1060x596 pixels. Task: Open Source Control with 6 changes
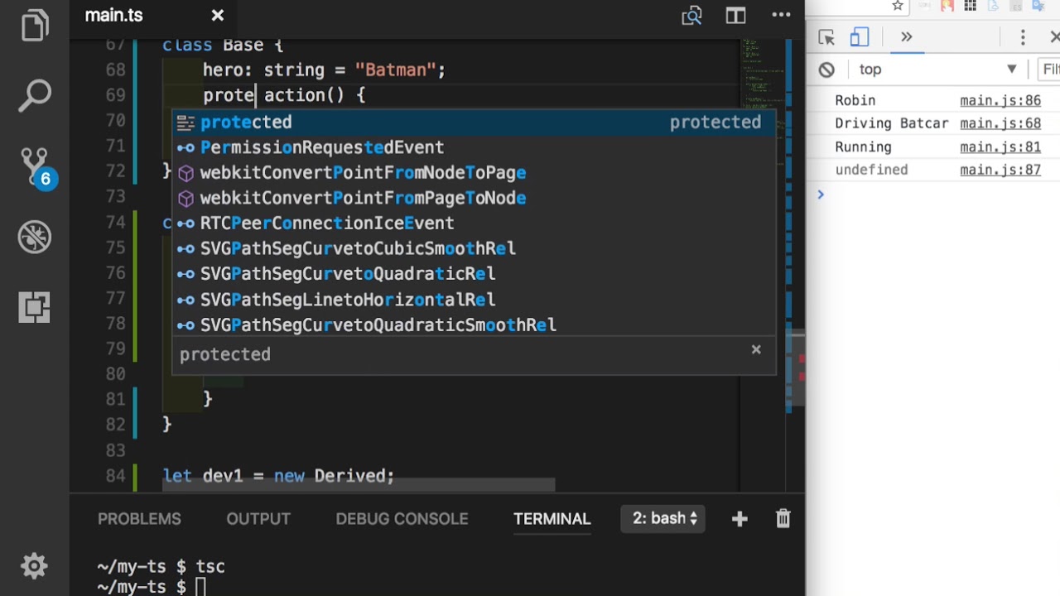(x=35, y=166)
